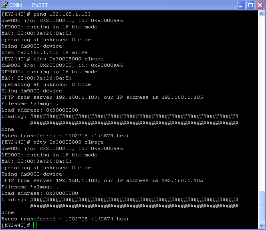Click the last 'done' line
Screen dimensions: 266x230
[8, 212]
